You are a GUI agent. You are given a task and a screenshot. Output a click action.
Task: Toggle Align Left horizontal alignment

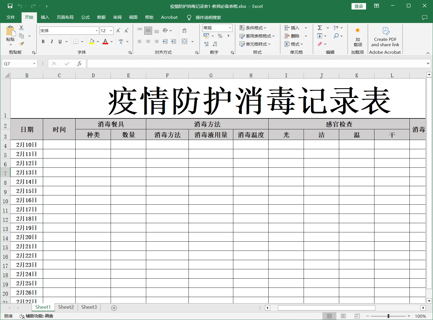click(x=140, y=41)
